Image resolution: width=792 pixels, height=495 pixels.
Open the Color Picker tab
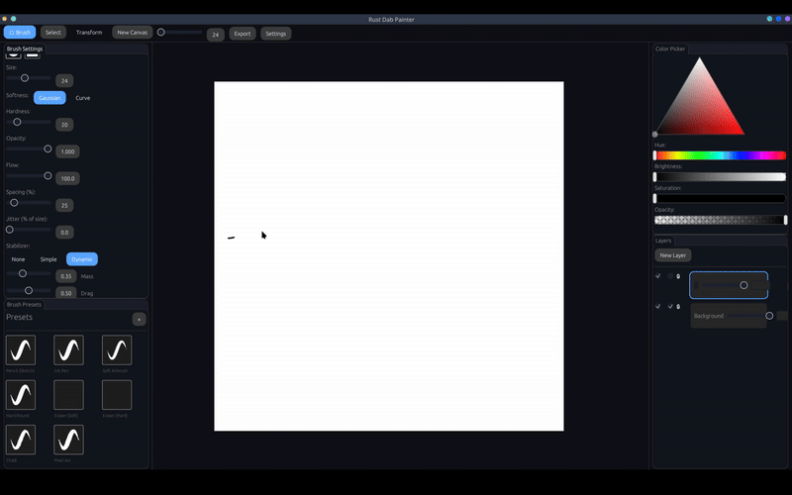pyautogui.click(x=670, y=49)
